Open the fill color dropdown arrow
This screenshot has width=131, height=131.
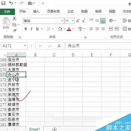pyautogui.click(x=64, y=29)
